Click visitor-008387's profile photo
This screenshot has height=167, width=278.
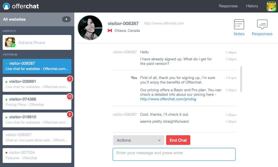pyautogui.click(x=90, y=28)
